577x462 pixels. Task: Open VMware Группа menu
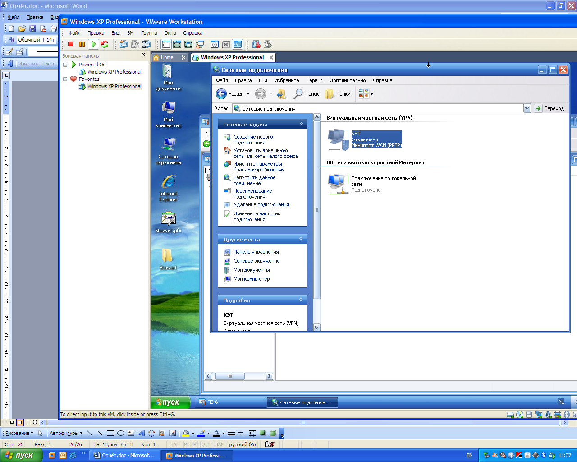149,33
